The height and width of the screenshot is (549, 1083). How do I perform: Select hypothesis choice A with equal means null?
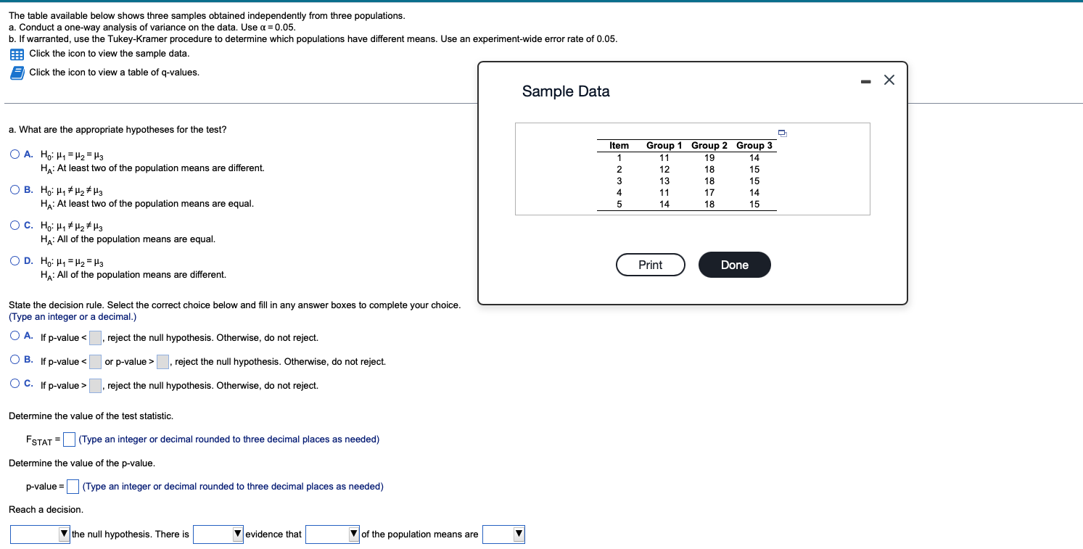14,154
